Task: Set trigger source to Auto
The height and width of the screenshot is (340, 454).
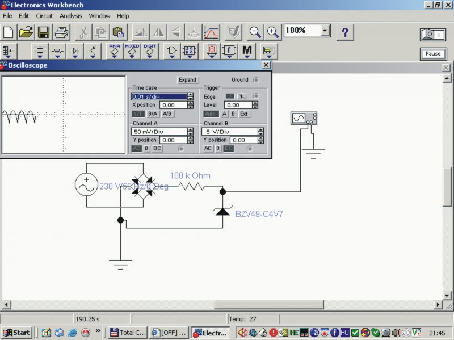Action: click(x=211, y=114)
